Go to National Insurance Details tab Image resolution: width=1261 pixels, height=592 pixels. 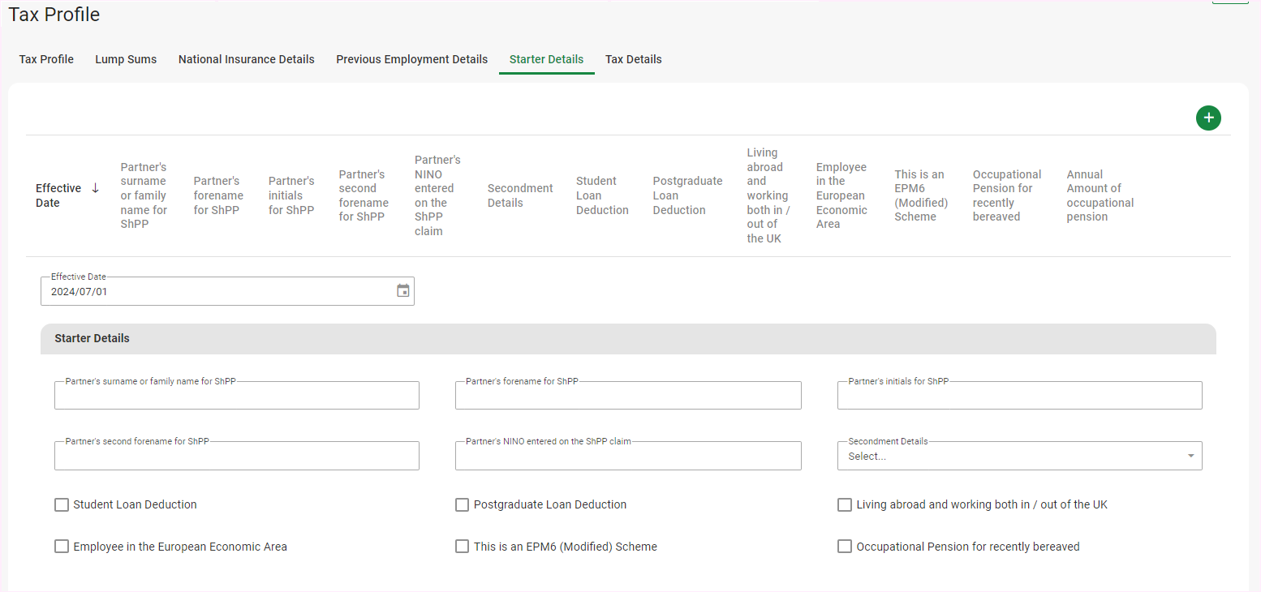click(246, 59)
